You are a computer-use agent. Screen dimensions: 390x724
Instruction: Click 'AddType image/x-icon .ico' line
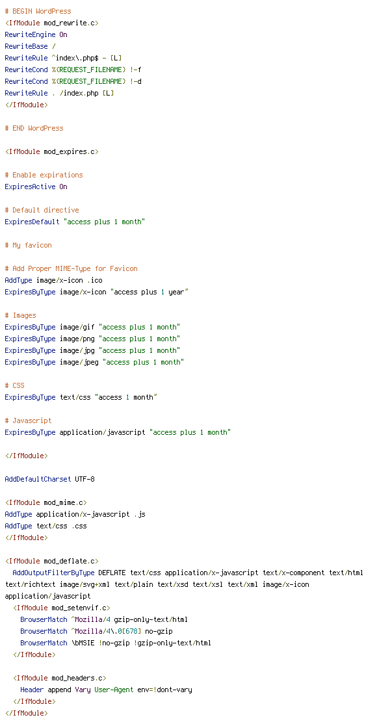click(x=53, y=280)
